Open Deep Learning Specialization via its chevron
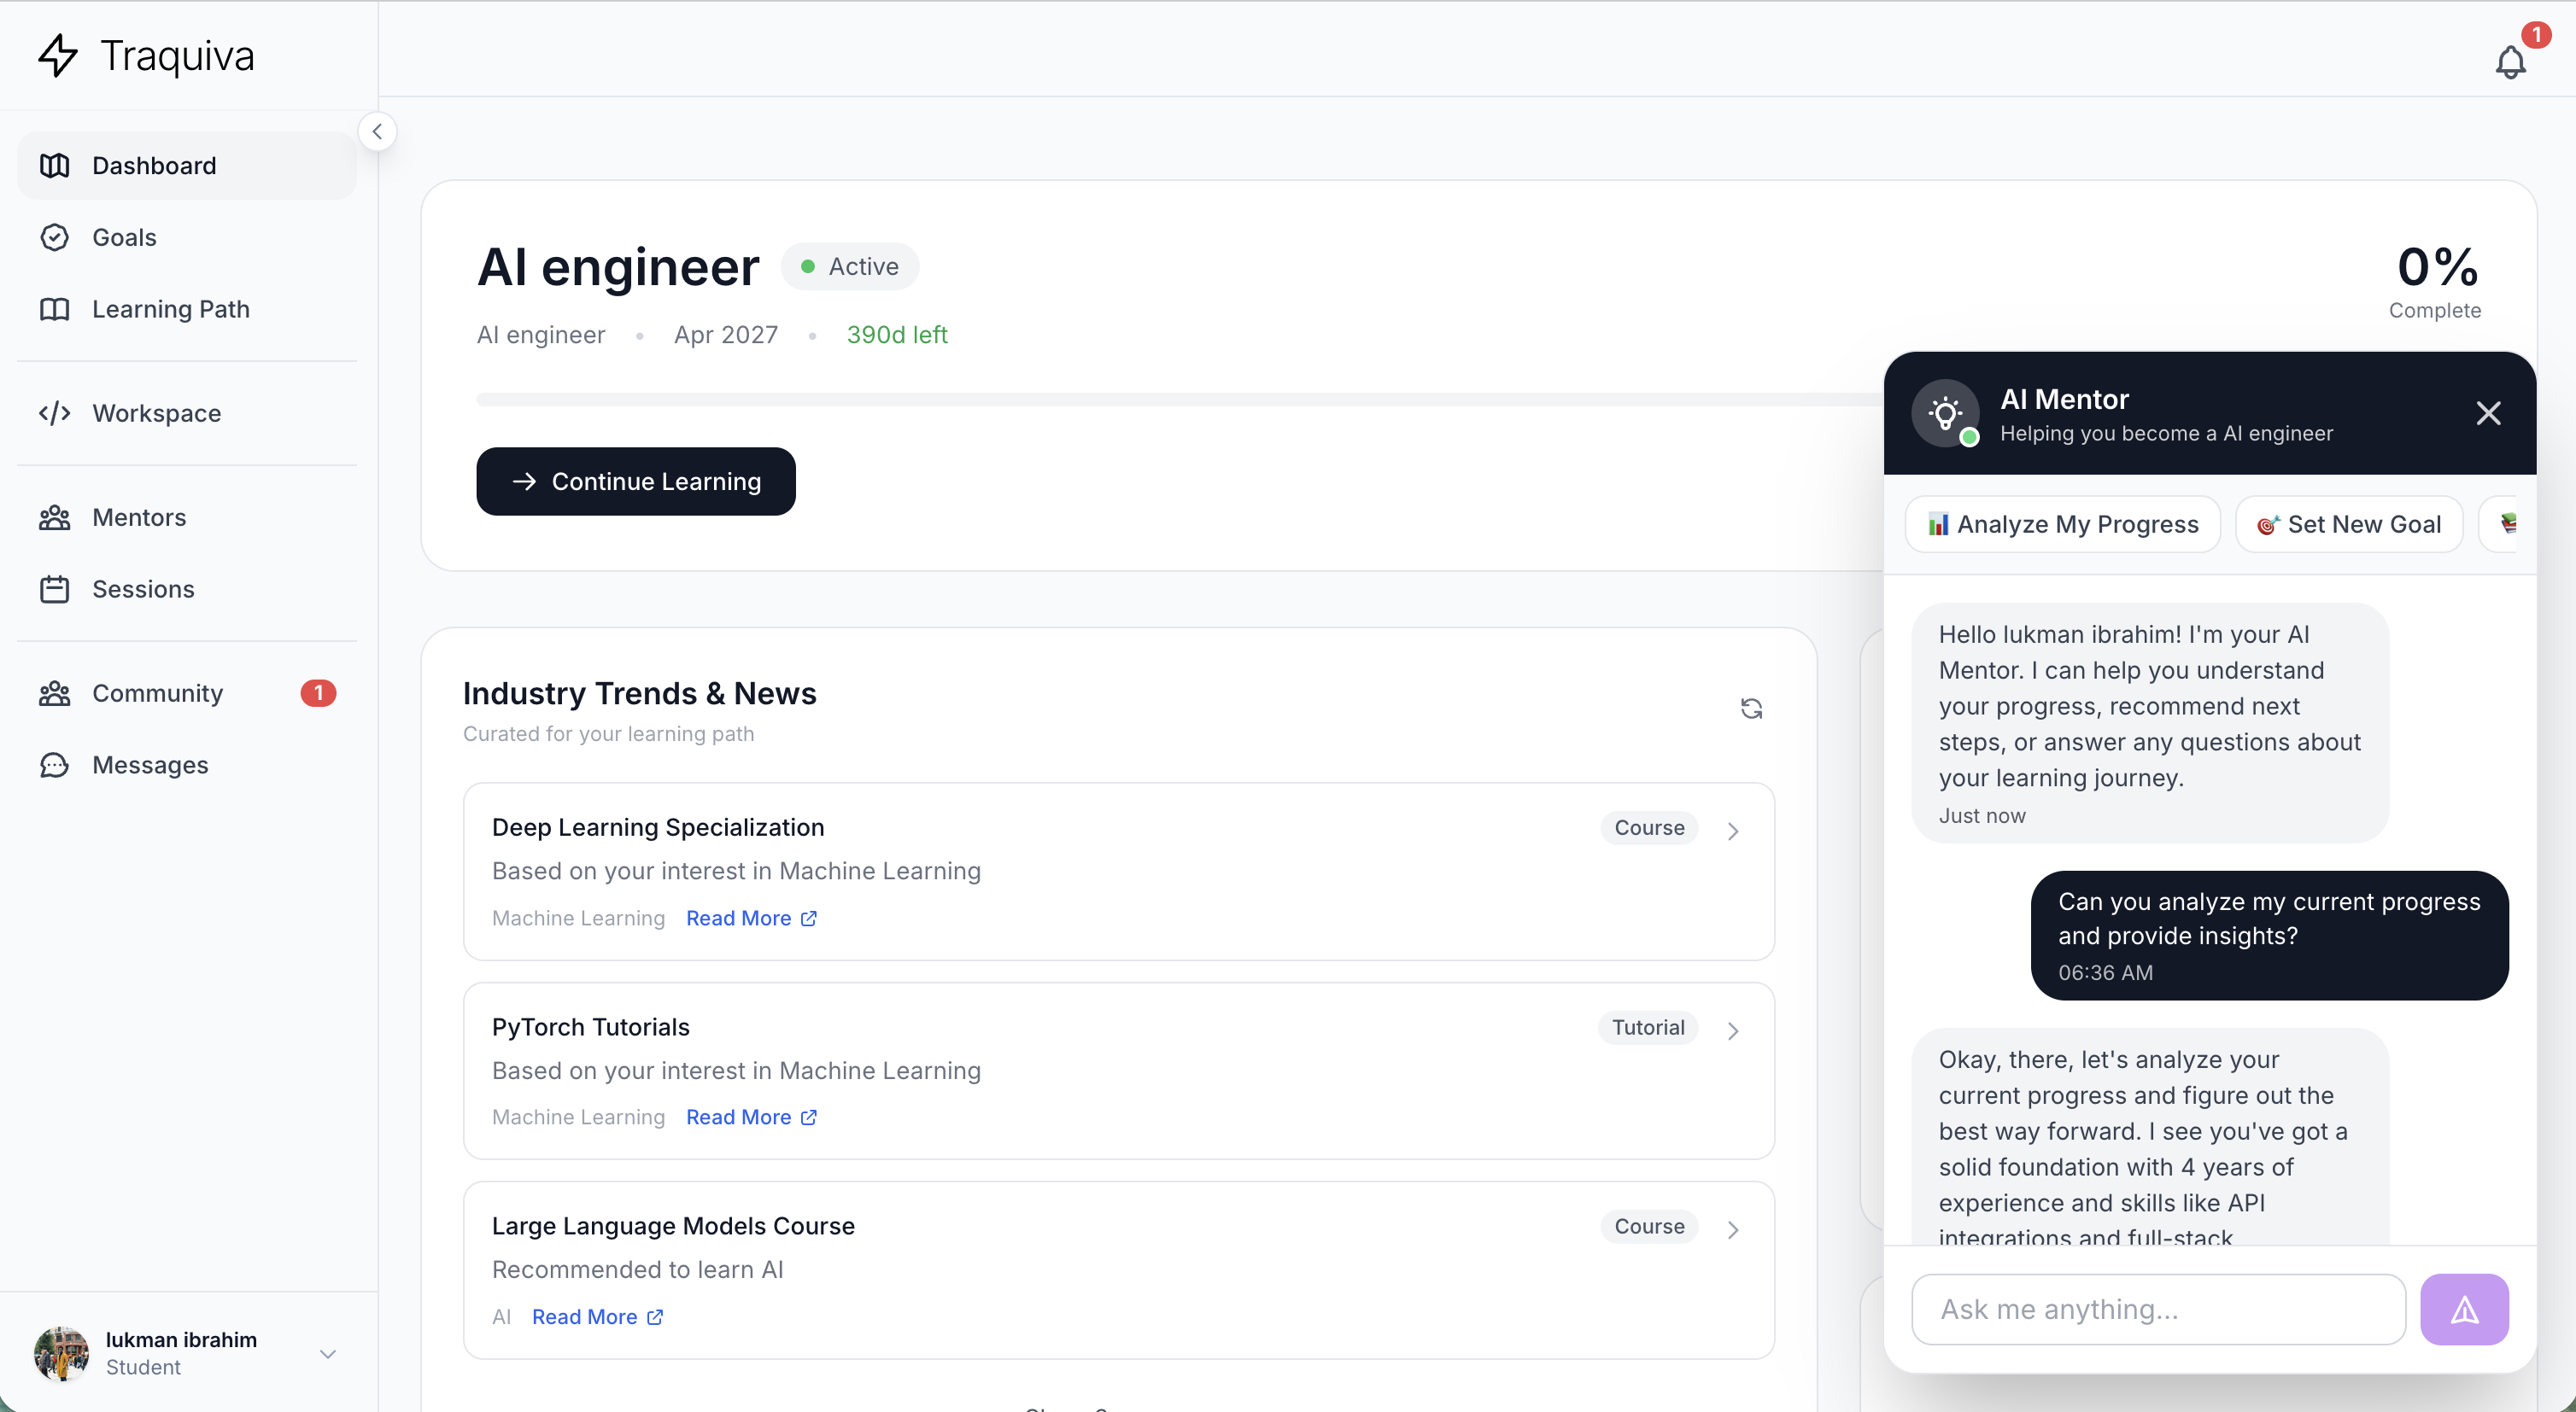The image size is (2576, 1412). 1733,830
